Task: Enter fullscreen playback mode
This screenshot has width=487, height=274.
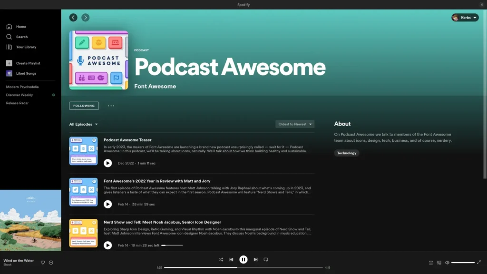Action: [479, 262]
